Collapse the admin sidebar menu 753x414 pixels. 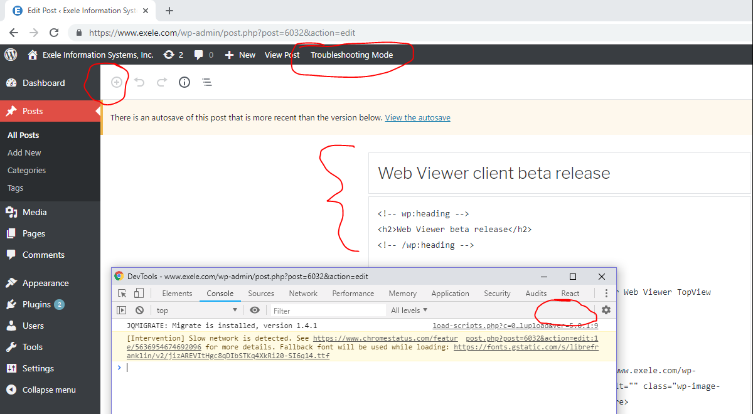(50, 390)
